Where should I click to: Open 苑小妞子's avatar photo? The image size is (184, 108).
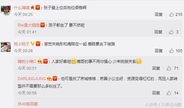[6, 47]
